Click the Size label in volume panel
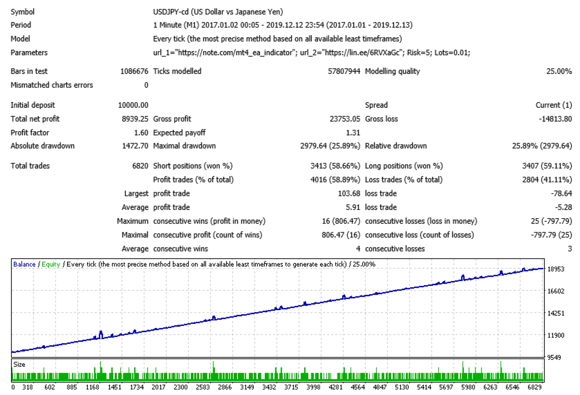Screen dimensions: 580x395 19,364
